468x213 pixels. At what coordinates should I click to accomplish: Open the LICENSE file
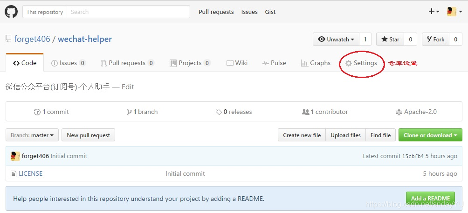30,173
